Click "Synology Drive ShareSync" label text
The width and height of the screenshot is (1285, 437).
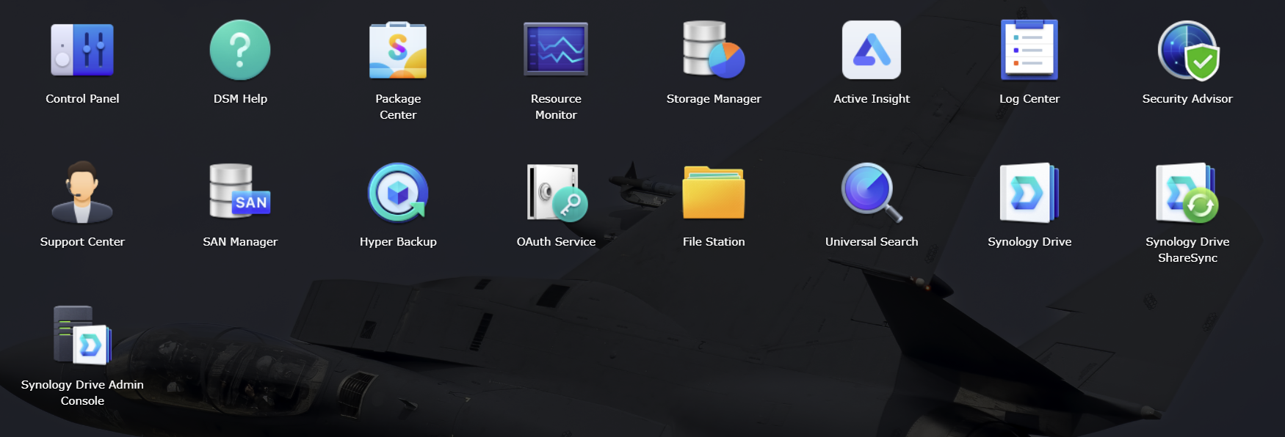click(x=1187, y=249)
